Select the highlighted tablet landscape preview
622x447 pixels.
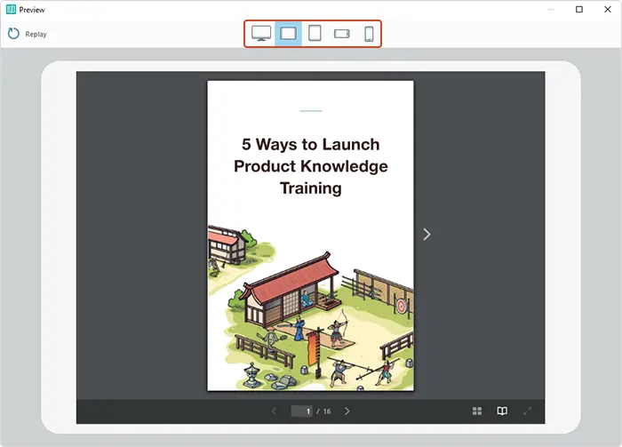[x=288, y=34]
